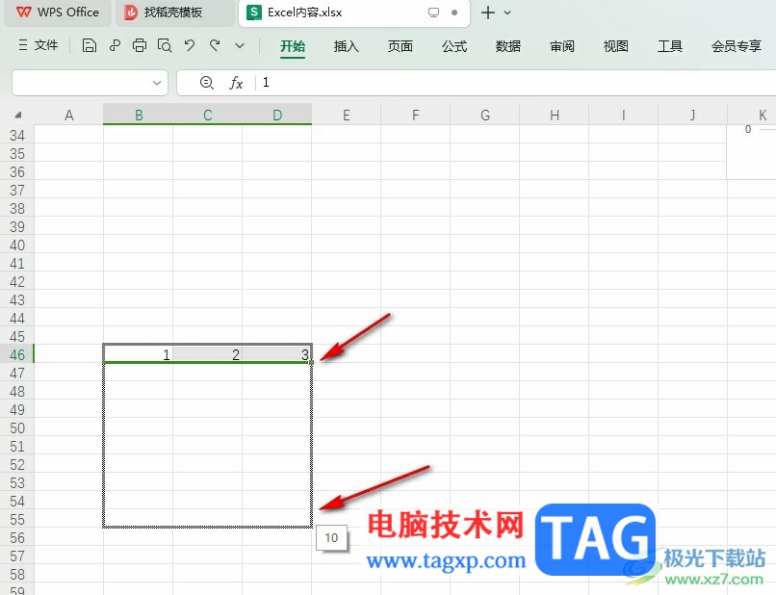Viewport: 776px width, 595px height.
Task: Click the new tab plus icon
Action: [x=487, y=13]
